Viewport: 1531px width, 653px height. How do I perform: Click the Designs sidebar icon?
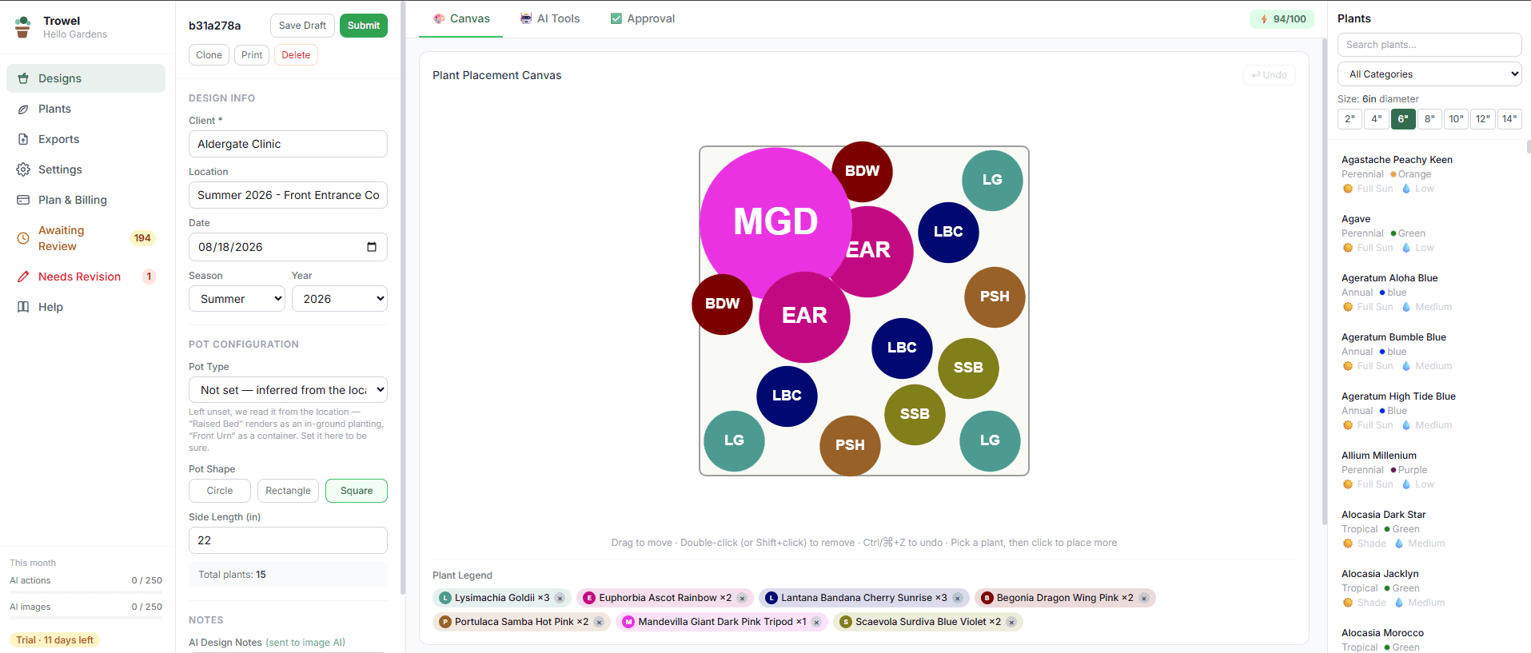pyautogui.click(x=23, y=78)
